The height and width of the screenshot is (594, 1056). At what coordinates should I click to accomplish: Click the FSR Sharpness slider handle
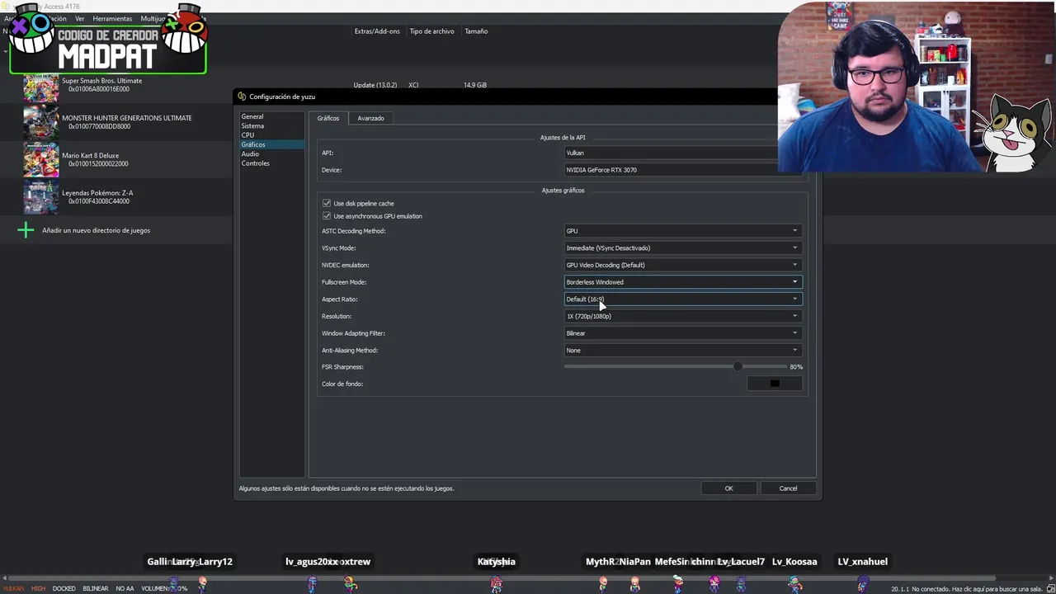click(738, 366)
